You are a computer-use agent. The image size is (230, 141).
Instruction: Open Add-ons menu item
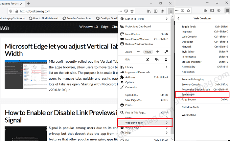click(x=144, y=77)
